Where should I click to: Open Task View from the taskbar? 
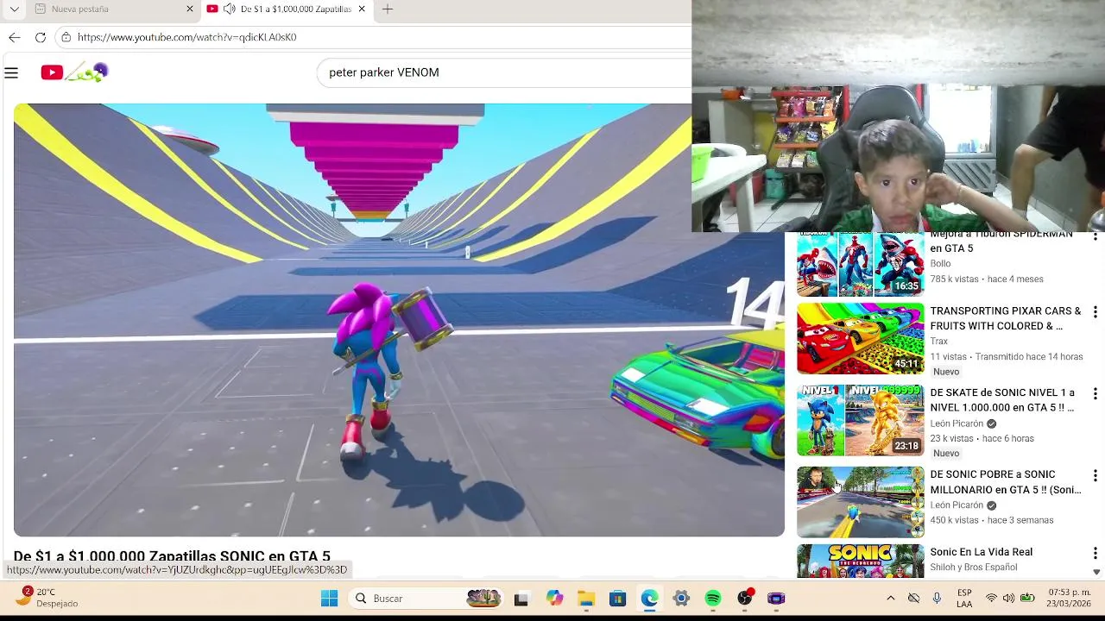click(521, 599)
